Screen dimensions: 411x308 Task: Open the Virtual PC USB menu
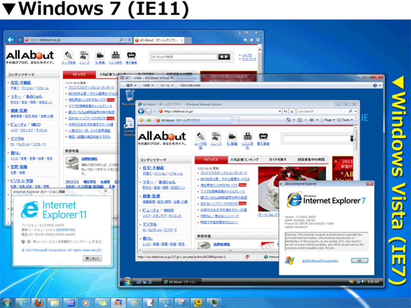pyautogui.click(x=148, y=85)
